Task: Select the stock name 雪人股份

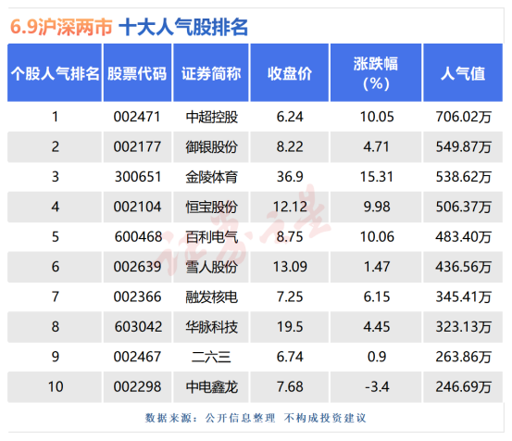Action: pos(212,267)
